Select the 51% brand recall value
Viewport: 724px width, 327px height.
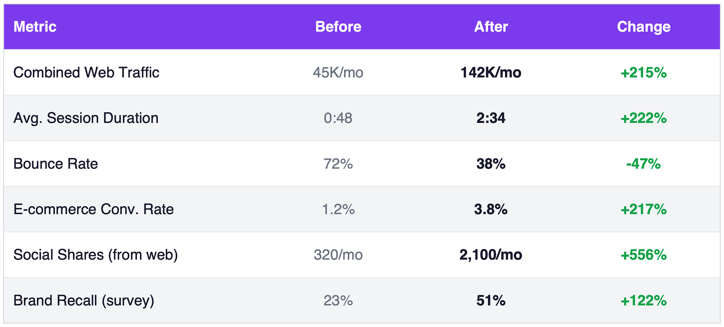[491, 300]
